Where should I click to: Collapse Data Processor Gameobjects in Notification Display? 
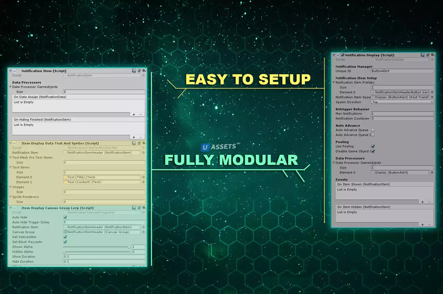(334, 163)
